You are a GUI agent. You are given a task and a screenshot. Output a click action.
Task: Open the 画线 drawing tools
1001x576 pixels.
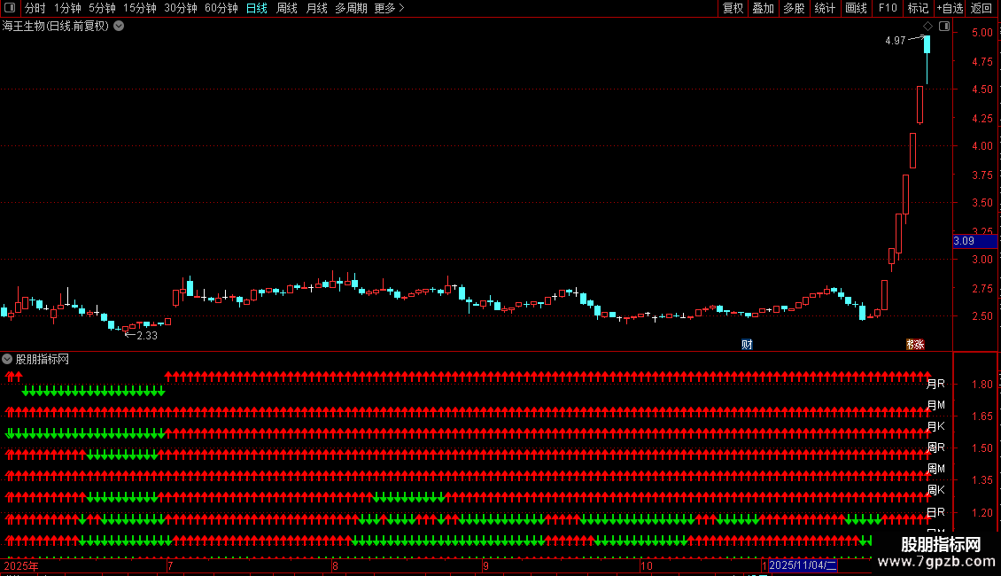(x=856, y=8)
